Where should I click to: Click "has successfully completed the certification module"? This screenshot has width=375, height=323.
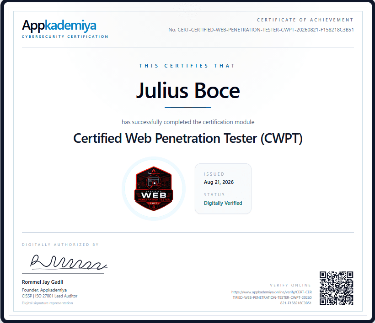coord(188,122)
